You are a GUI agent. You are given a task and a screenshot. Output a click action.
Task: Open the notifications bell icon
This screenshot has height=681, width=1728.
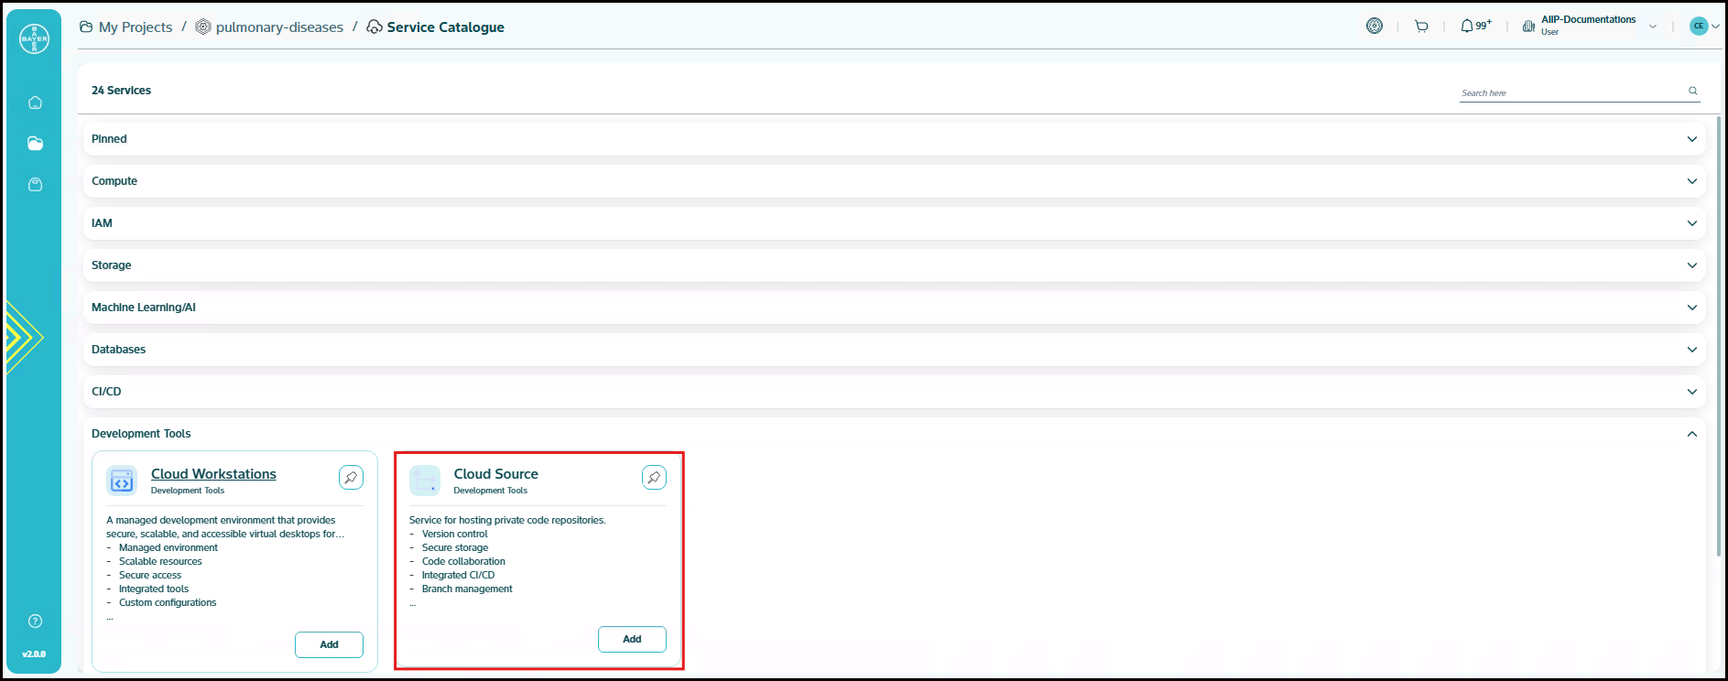1467,27
